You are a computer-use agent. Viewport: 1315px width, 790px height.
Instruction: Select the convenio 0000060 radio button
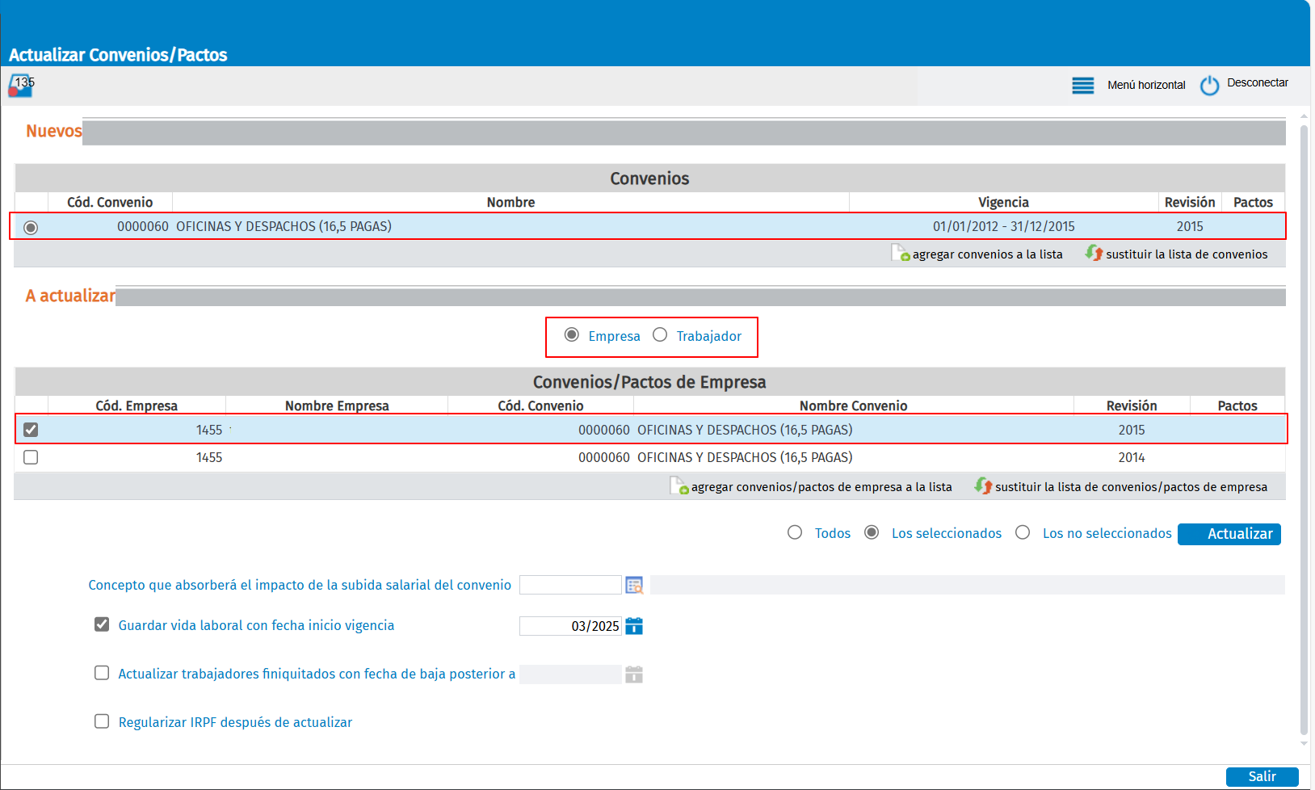(x=31, y=228)
